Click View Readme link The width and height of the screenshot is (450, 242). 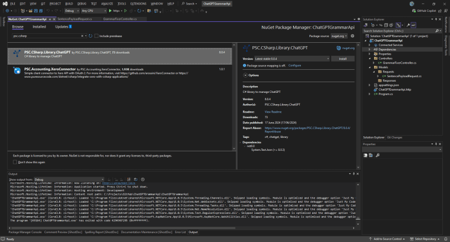[273, 111]
